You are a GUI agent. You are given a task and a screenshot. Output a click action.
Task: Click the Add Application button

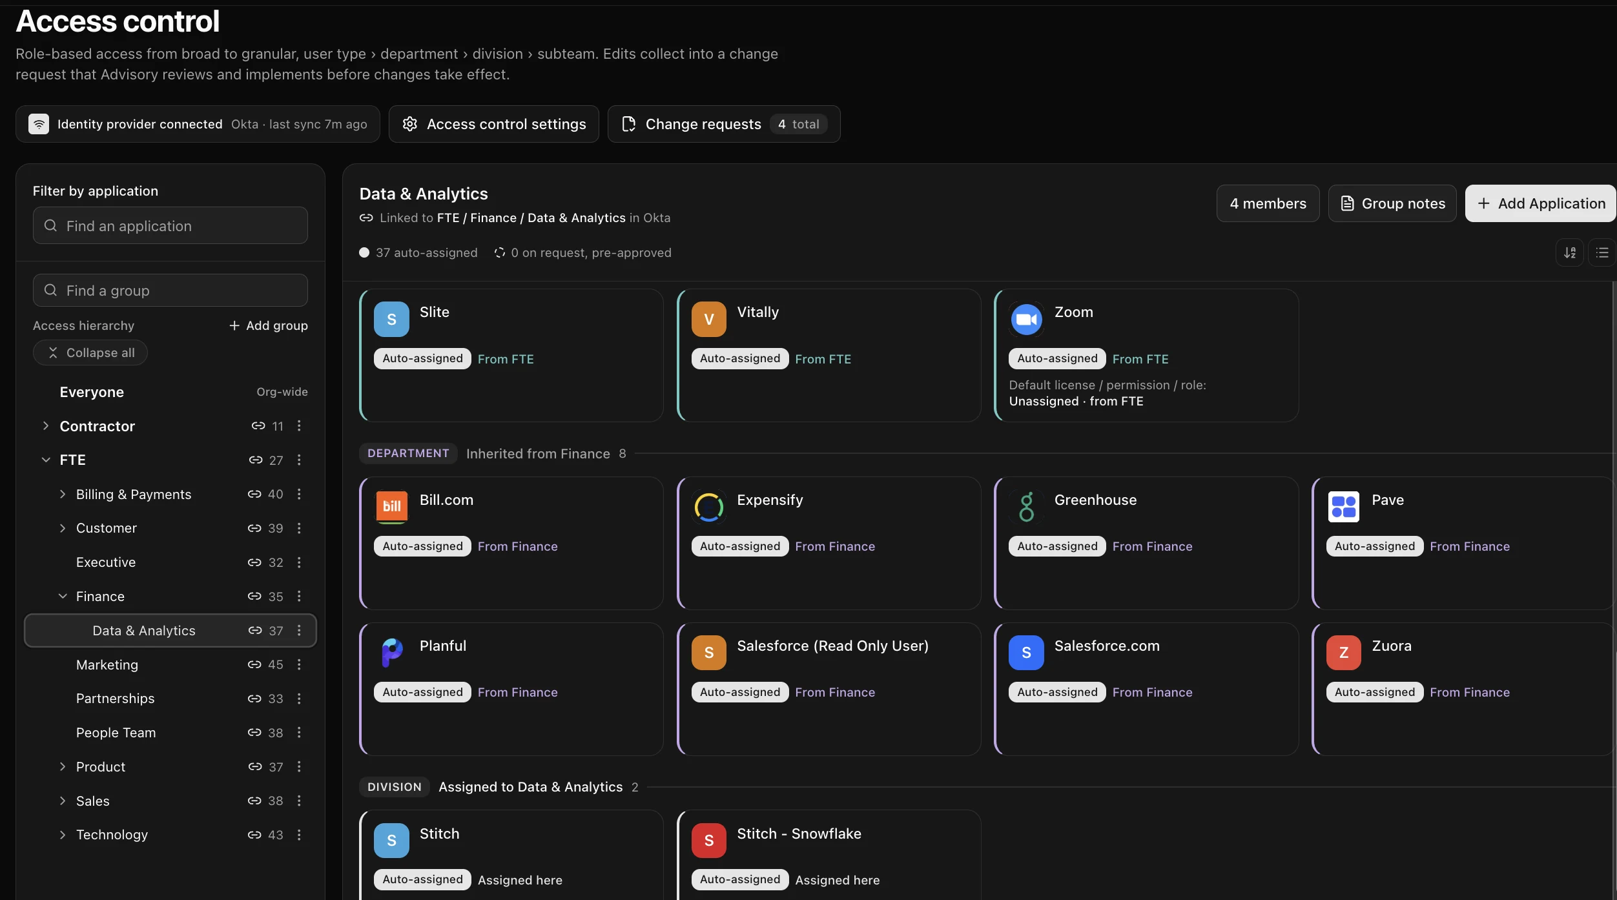(1541, 203)
